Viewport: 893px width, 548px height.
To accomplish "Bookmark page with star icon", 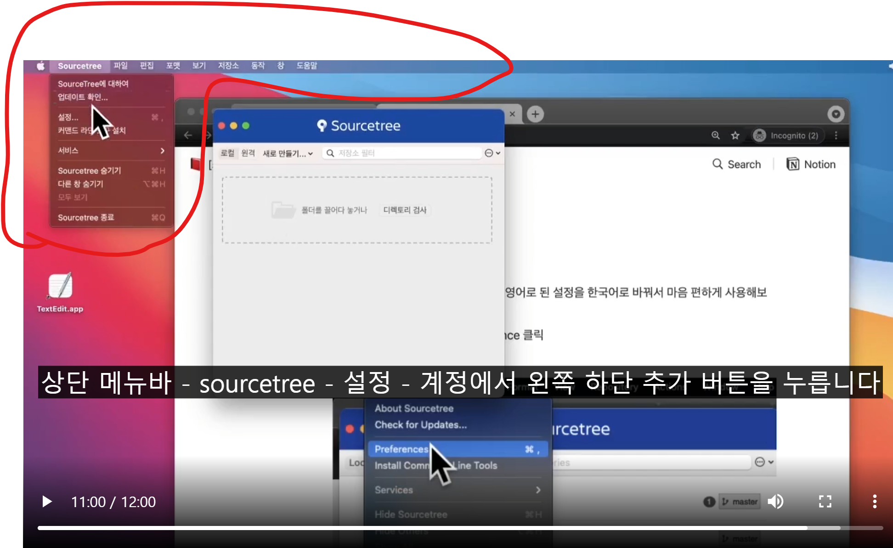I will click(x=735, y=135).
